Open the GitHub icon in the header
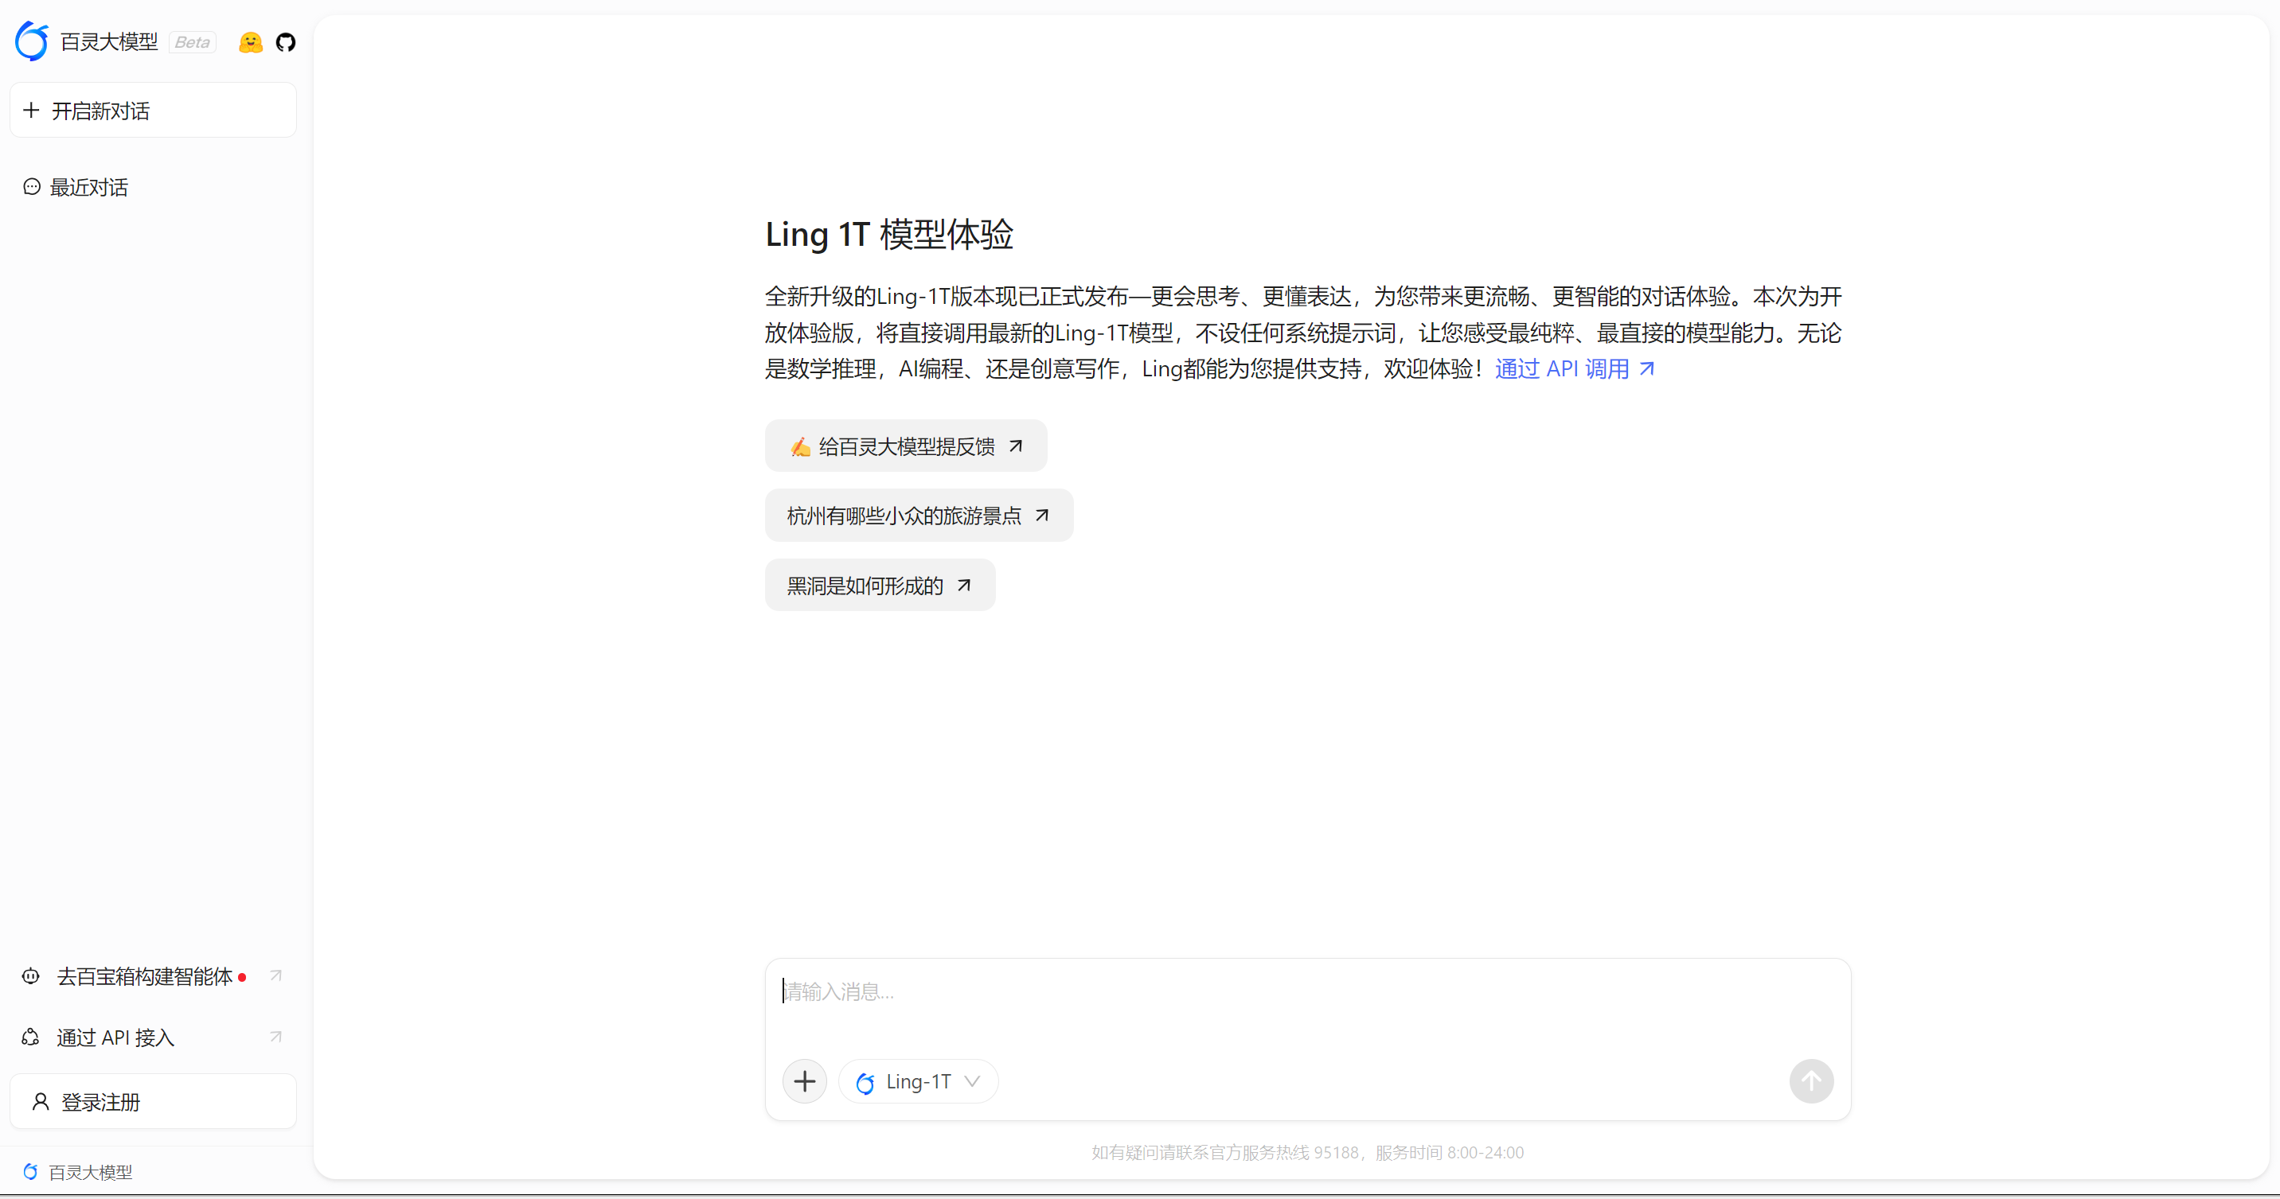 285,41
